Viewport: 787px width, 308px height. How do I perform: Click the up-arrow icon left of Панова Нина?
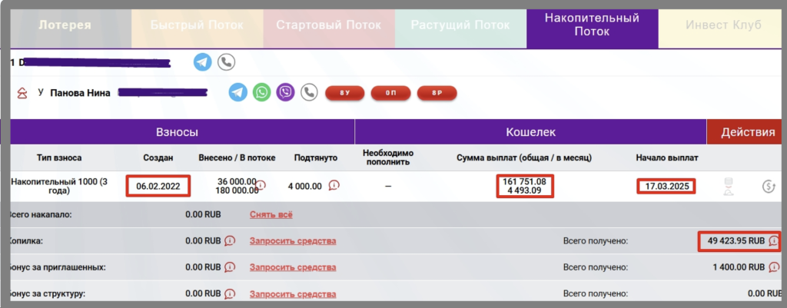22,93
